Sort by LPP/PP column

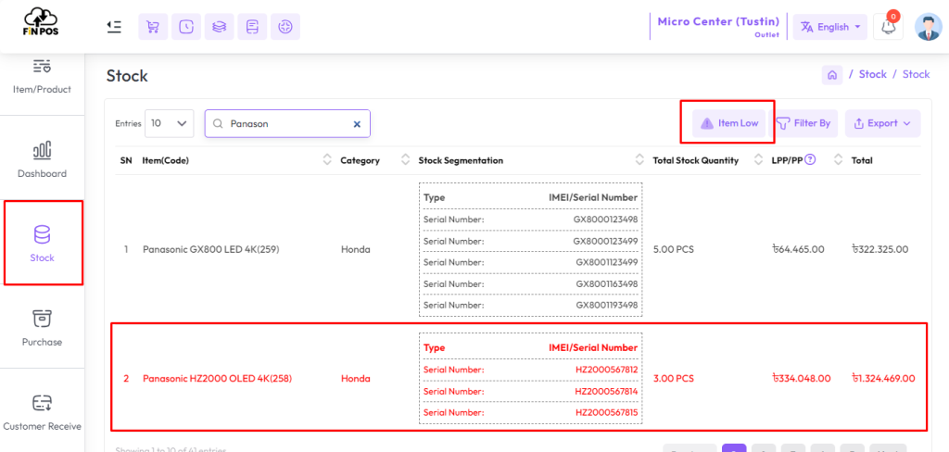coord(838,160)
